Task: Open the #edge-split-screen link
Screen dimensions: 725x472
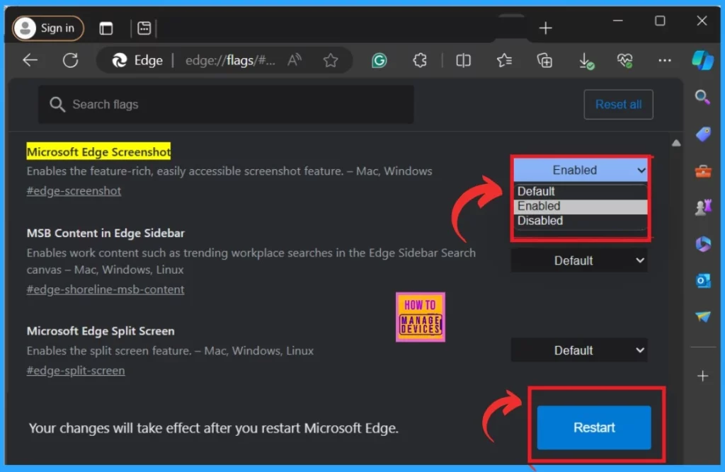Action: pos(76,371)
